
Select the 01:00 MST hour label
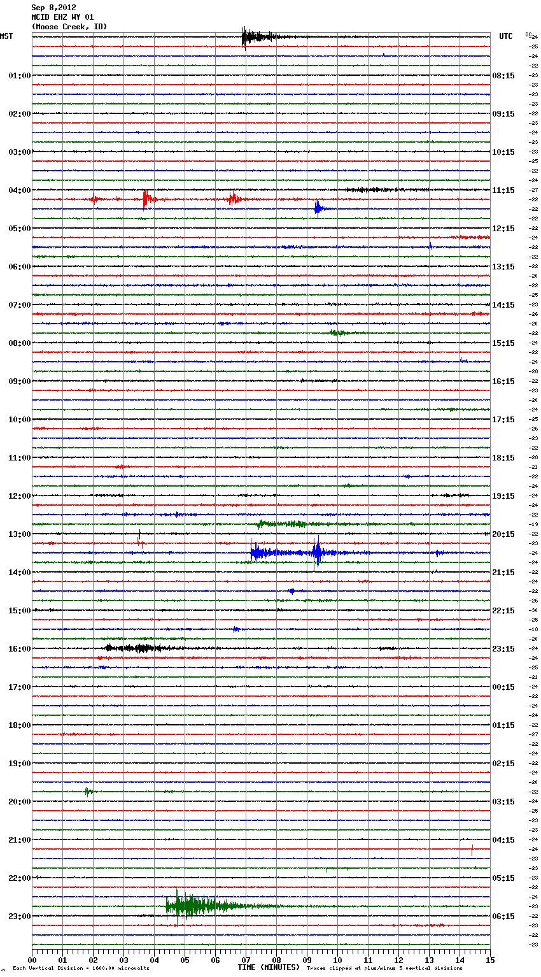(x=19, y=76)
